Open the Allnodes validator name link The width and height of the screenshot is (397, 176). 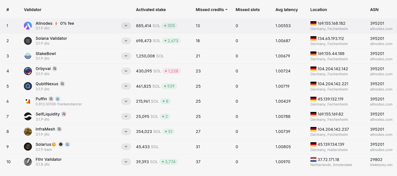44,23
